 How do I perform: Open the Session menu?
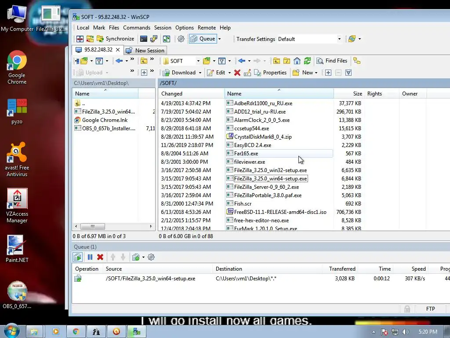163,28
